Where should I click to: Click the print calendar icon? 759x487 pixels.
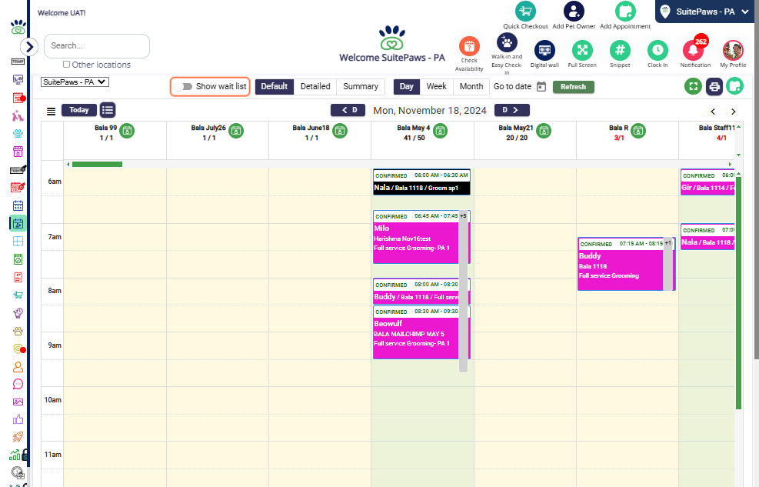714,87
